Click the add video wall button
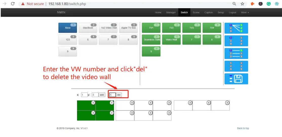The width and height of the screenshot is (282, 137). pyautogui.click(x=102, y=95)
